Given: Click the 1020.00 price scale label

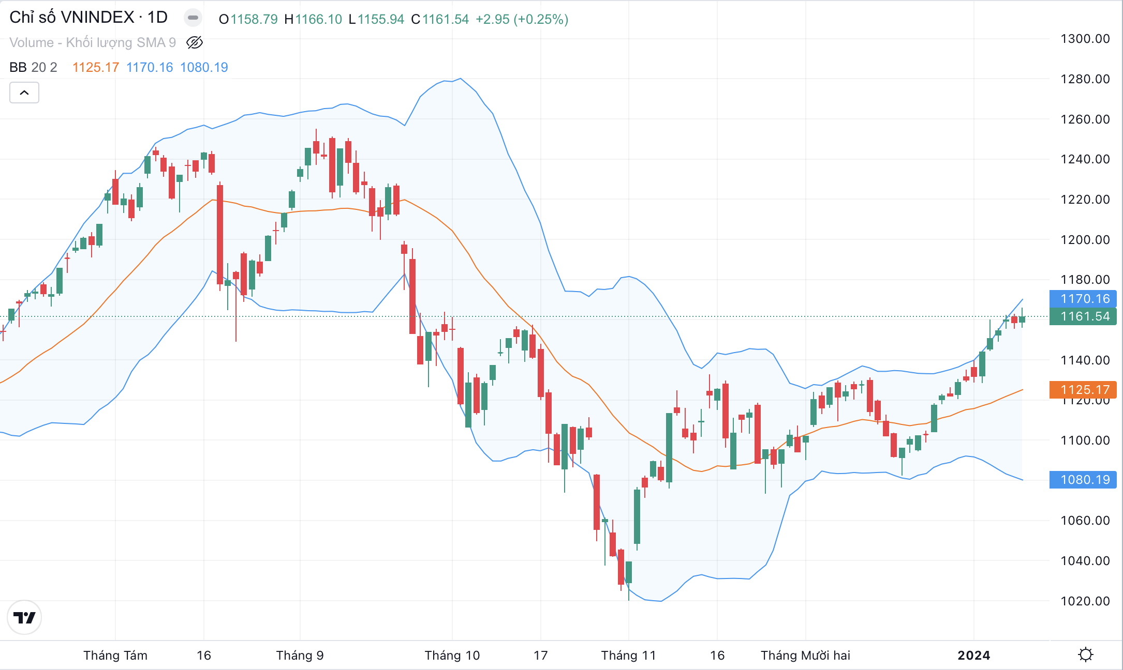Looking at the screenshot, I should click(x=1085, y=601).
